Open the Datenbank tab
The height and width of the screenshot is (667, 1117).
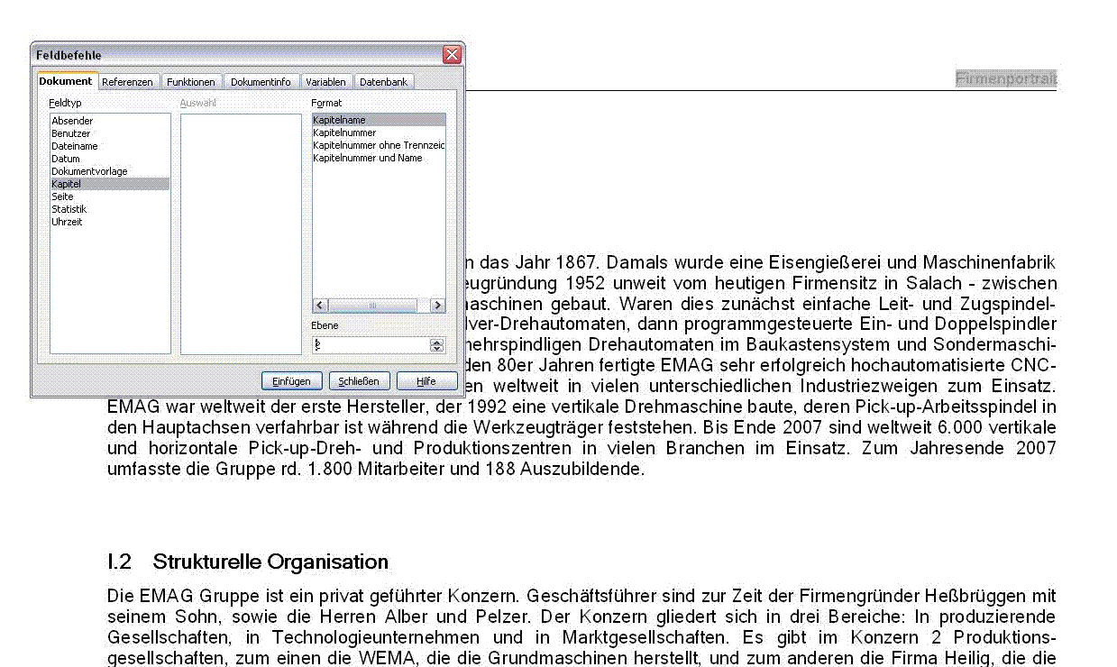tap(384, 81)
